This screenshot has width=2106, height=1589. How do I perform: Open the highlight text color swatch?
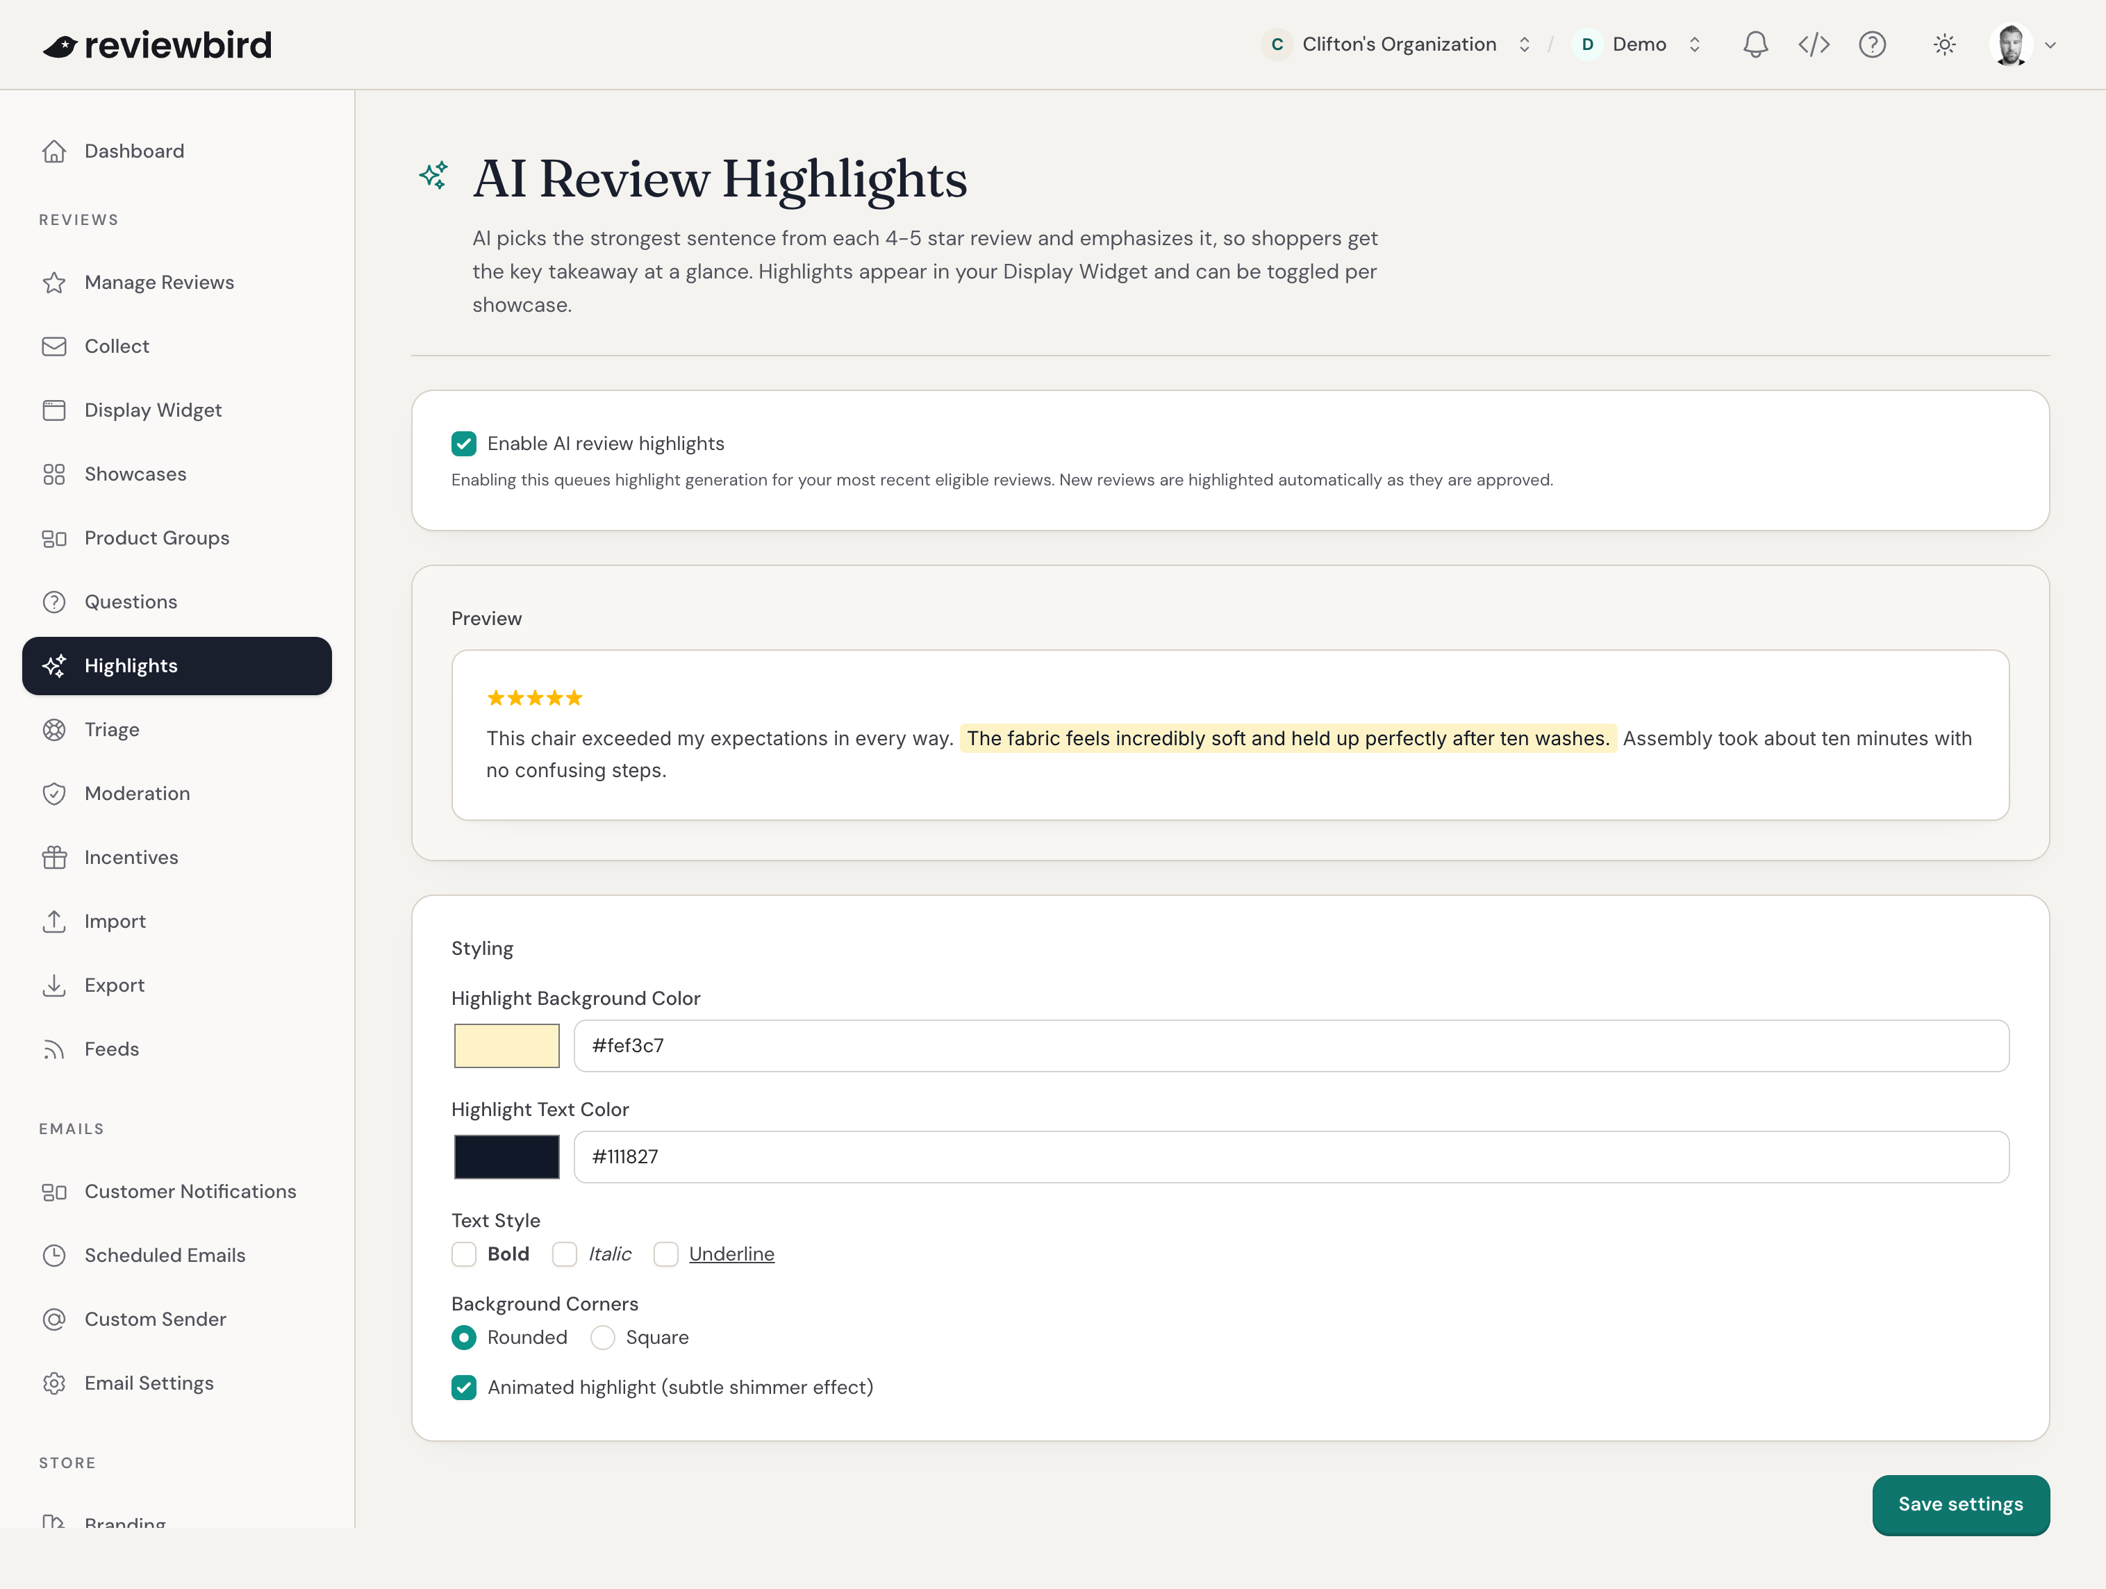[506, 1158]
